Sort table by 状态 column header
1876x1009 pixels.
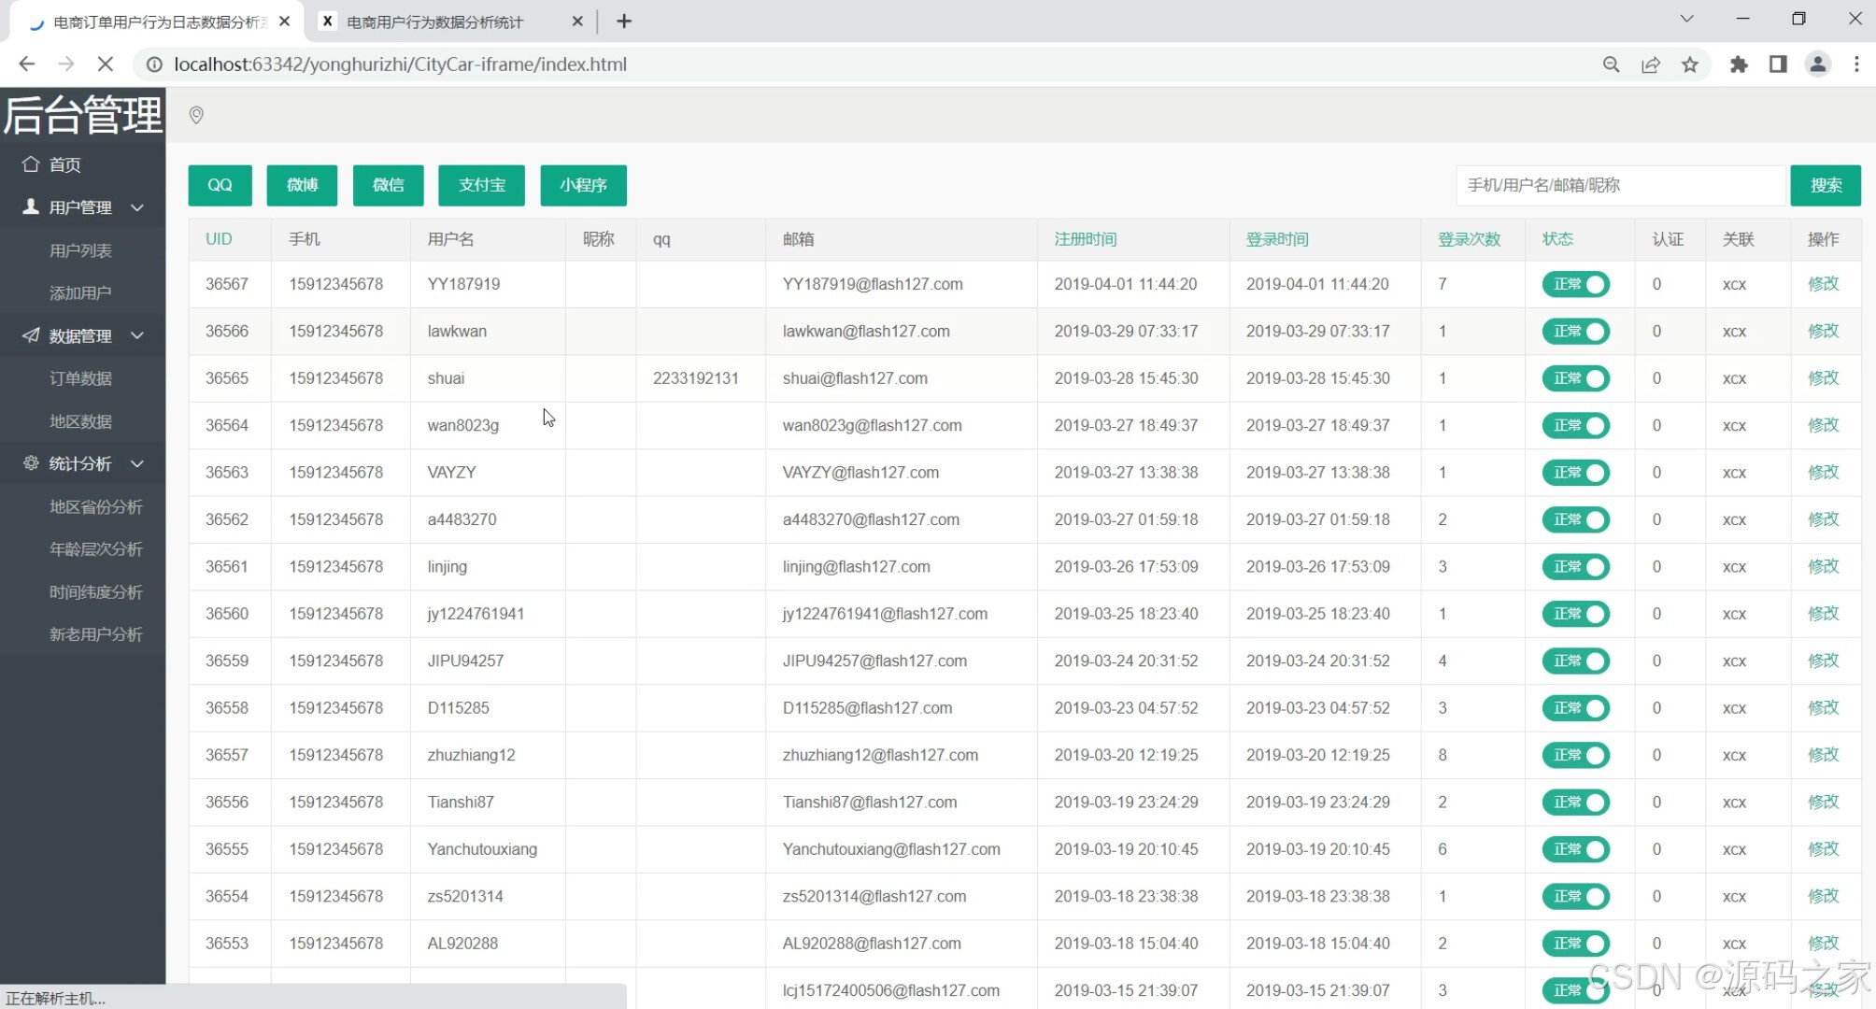point(1557,239)
